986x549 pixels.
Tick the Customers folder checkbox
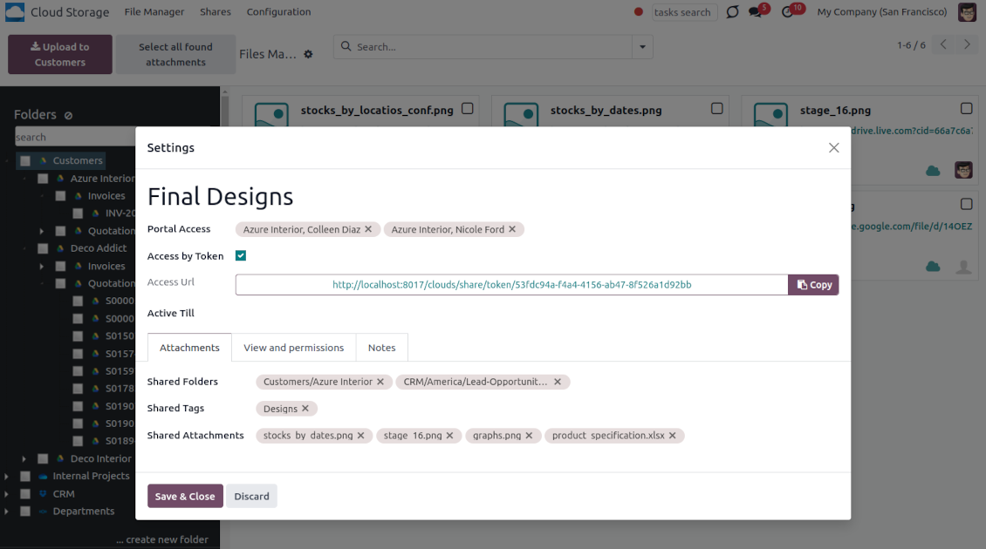pyautogui.click(x=25, y=161)
